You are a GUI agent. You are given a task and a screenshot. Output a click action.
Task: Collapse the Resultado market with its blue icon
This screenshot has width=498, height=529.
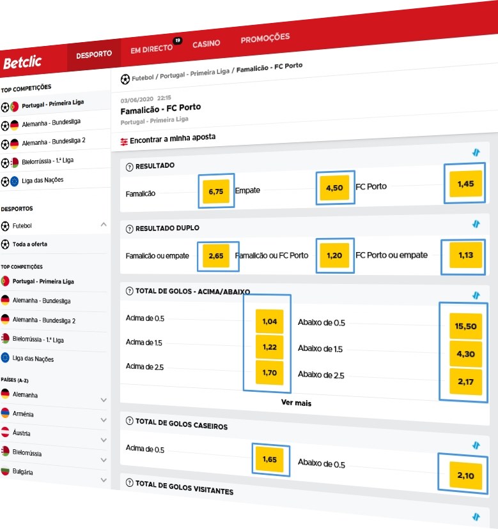[476, 153]
